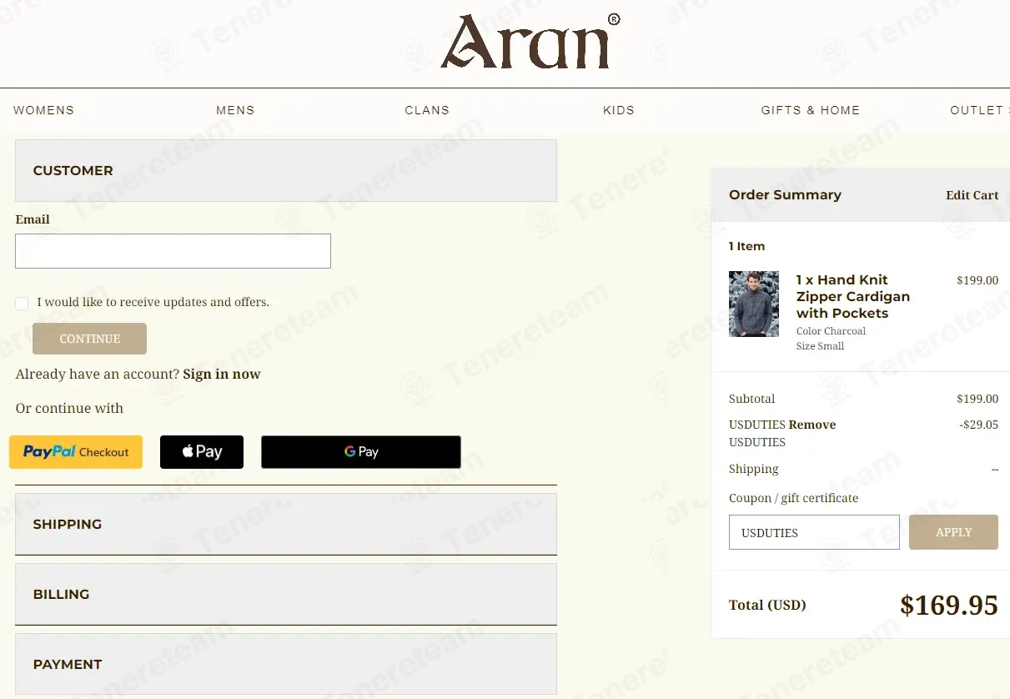This screenshot has height=699, width=1010.
Task: Expand the PAYMENT section
Action: point(286,664)
